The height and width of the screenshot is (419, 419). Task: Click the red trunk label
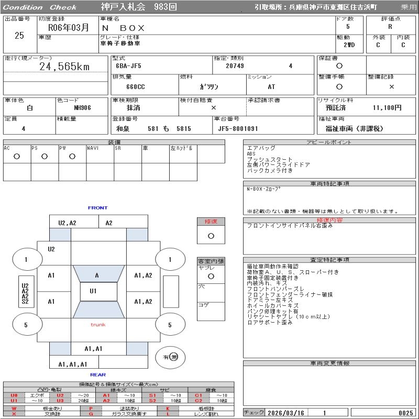coord(98,325)
